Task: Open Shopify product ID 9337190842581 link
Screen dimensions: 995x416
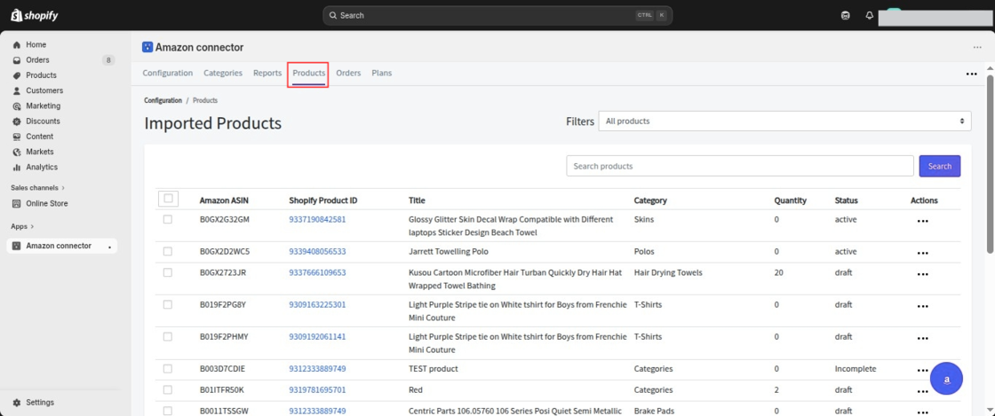Action: (x=317, y=219)
